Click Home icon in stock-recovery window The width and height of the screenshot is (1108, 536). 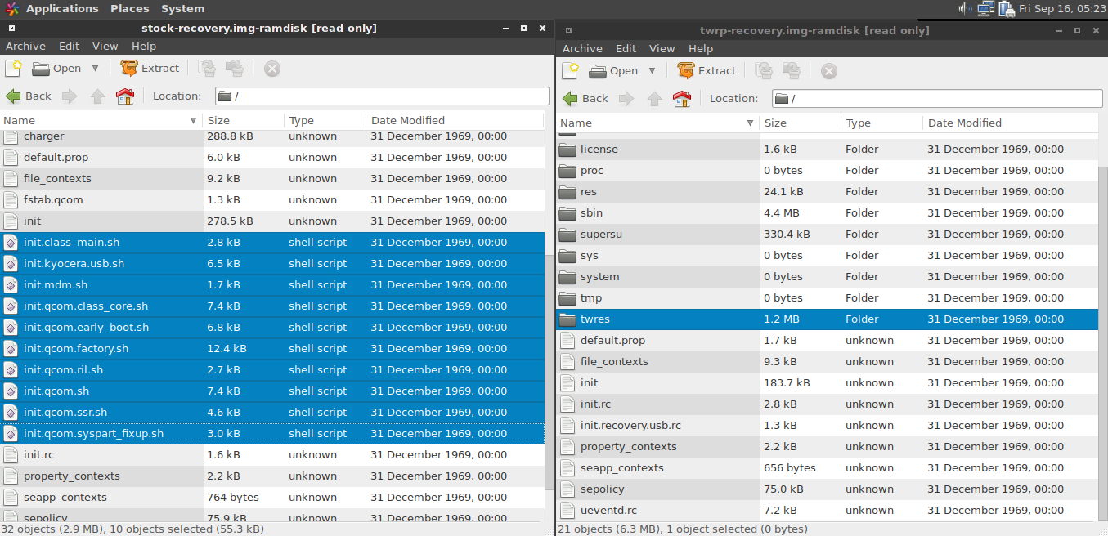coord(125,96)
